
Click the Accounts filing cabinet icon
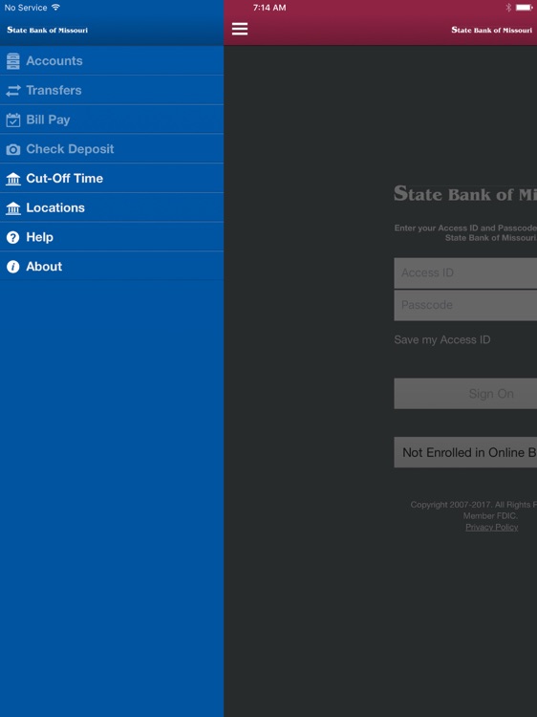click(13, 61)
